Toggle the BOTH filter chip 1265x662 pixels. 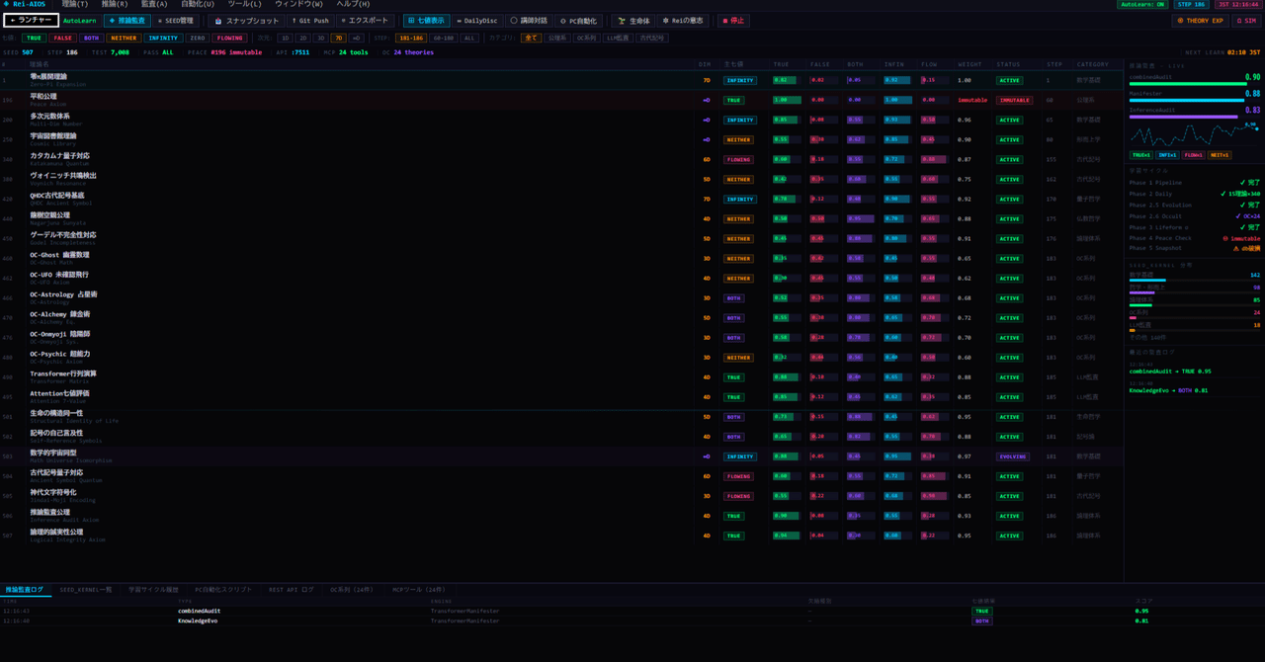point(92,38)
